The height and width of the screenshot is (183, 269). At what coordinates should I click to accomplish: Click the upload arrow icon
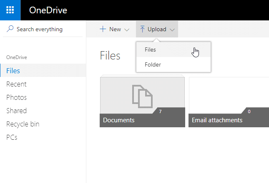pyautogui.click(x=142, y=29)
